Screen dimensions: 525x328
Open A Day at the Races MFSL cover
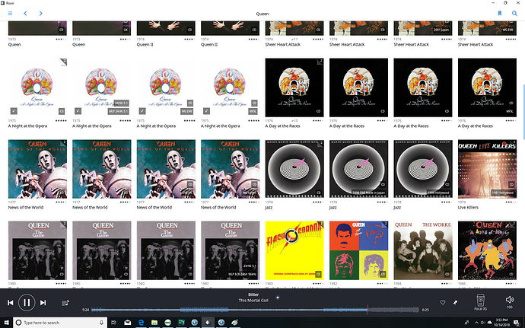point(487,88)
